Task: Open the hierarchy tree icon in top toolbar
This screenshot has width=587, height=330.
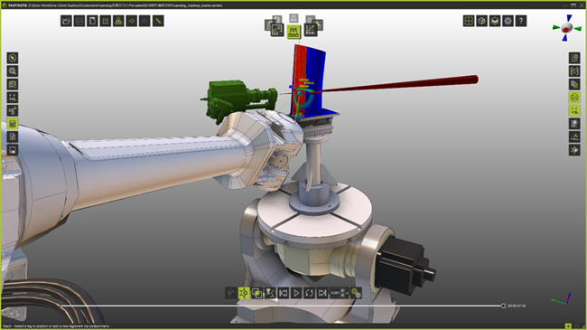Action: tap(118, 21)
